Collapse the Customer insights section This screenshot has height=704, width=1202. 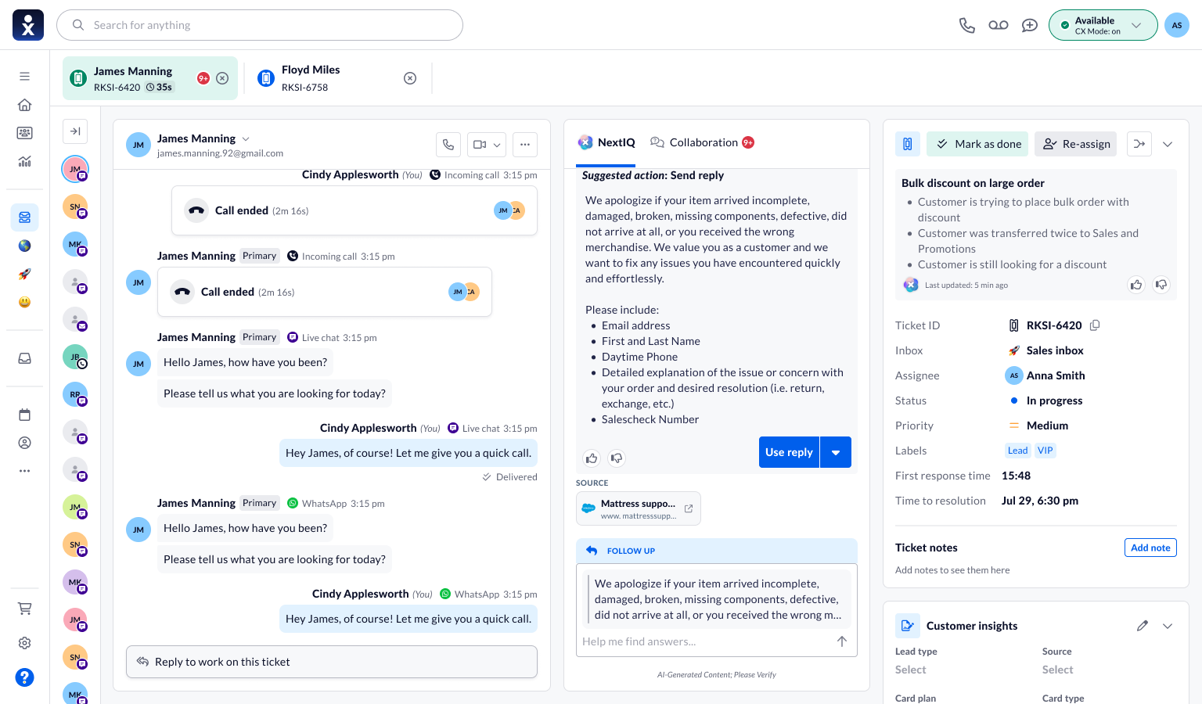pos(1168,626)
